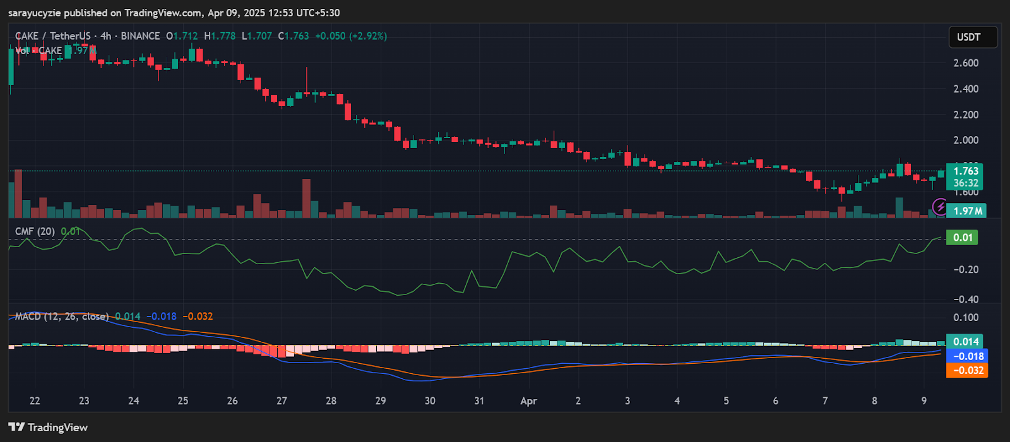This screenshot has height=442, width=1010.
Task: Click the TradingView text link at bottom
Action: 57,427
